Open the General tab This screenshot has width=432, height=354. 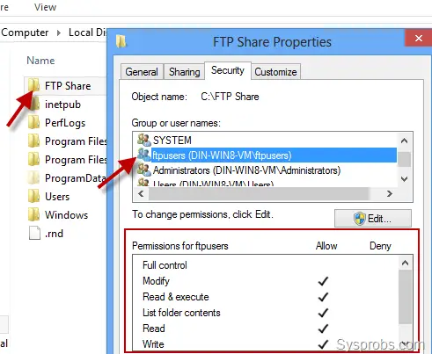[142, 72]
